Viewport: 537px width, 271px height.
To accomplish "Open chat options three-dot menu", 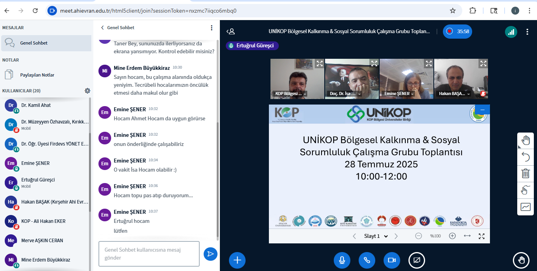I will (212, 28).
